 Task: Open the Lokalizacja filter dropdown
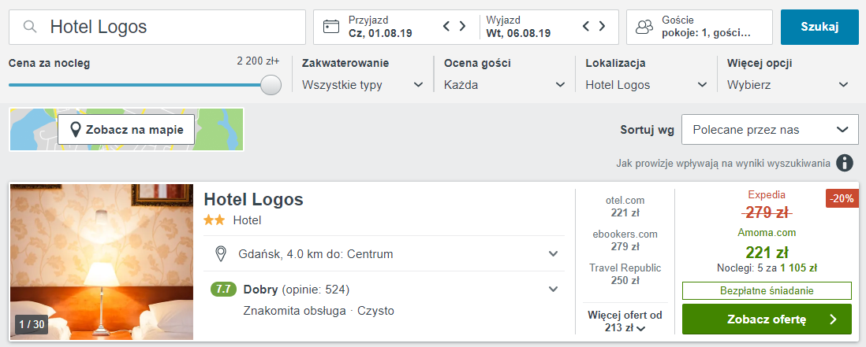pyautogui.click(x=647, y=85)
